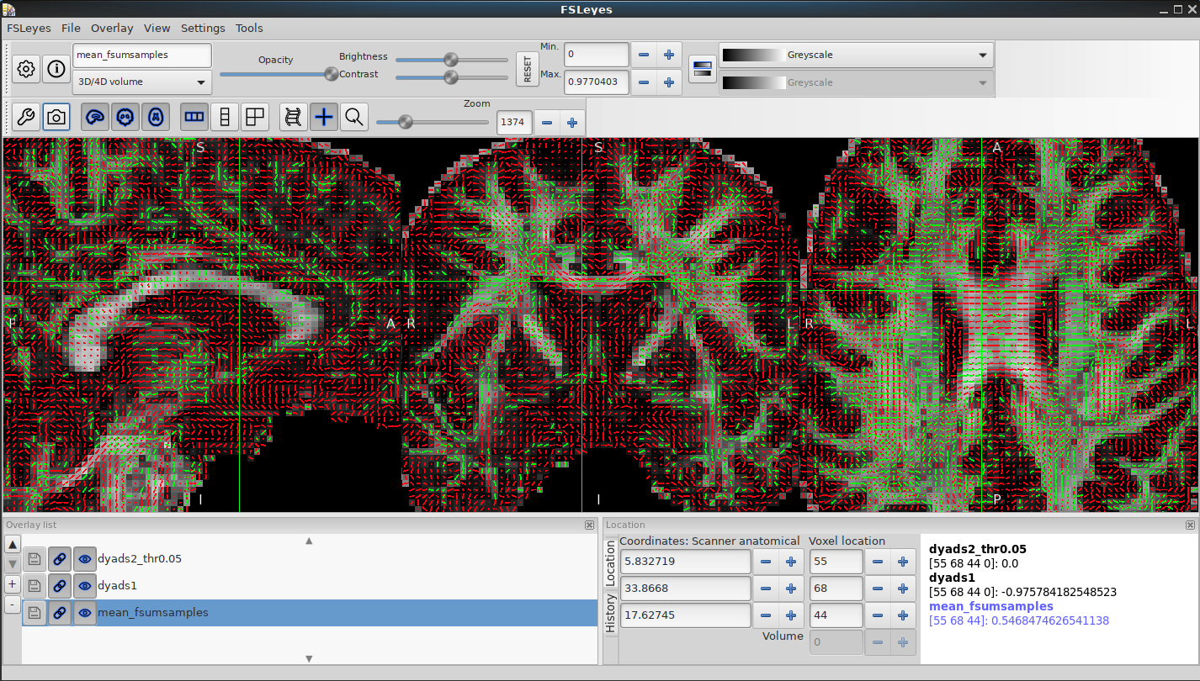This screenshot has height=681, width=1200.
Task: Decrease zoom with the minus button
Action: click(x=547, y=123)
